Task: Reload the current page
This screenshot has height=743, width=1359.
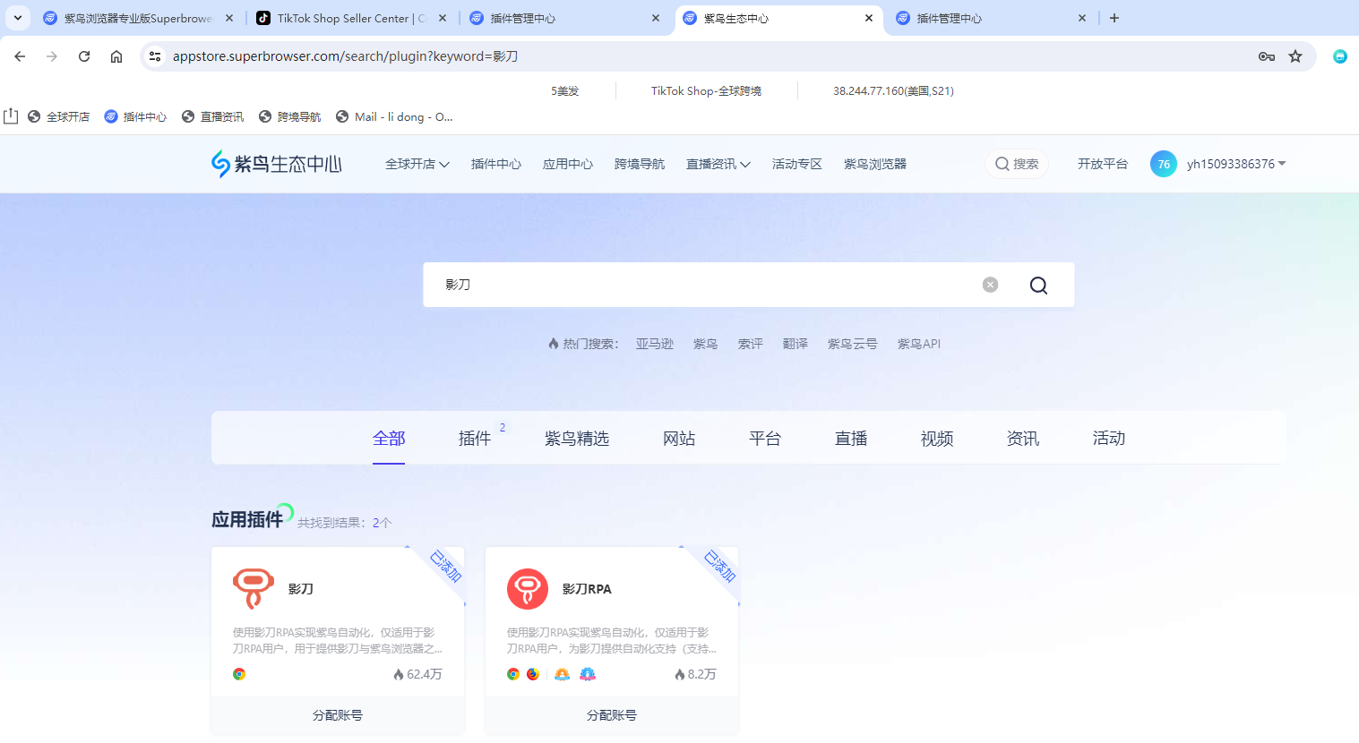Action: coord(84,56)
